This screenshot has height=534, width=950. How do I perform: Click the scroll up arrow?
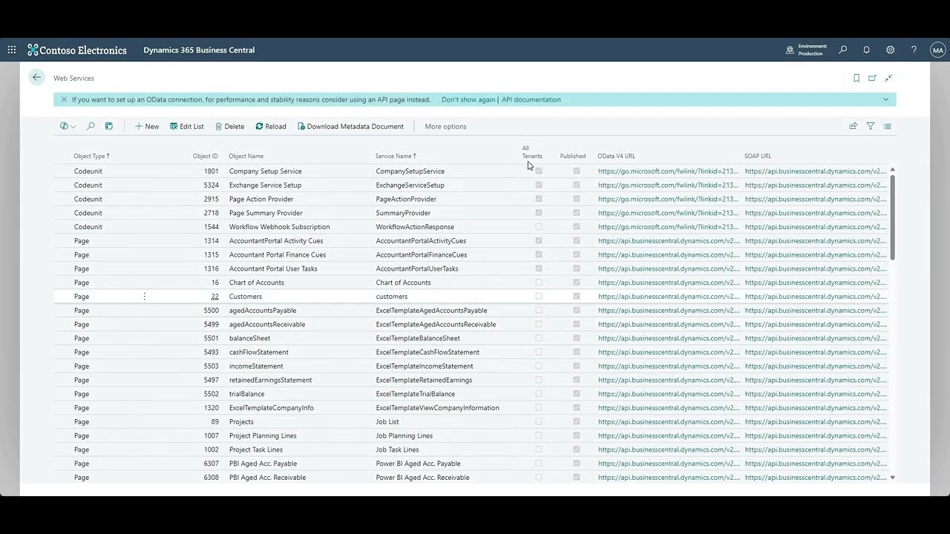(892, 170)
